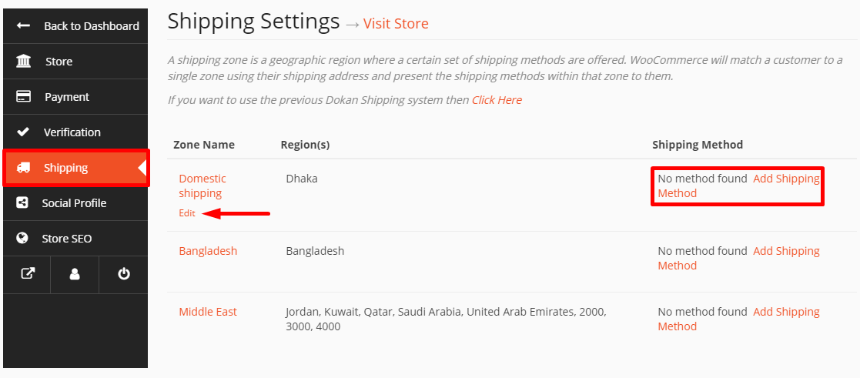Open the Payment menu item
The image size is (860, 378).
click(66, 97)
